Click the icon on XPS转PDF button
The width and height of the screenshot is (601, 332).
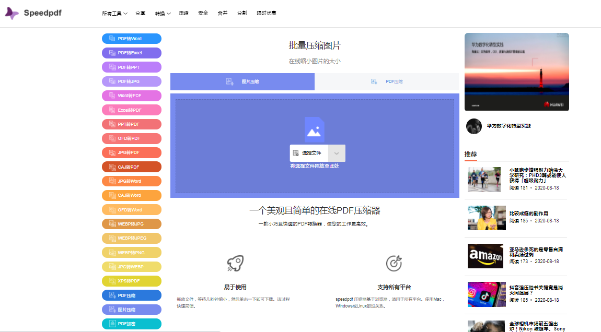112,281
